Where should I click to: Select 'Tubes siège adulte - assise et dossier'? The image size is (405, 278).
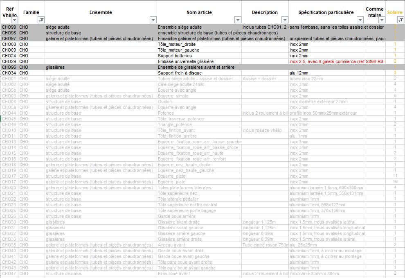tap(199, 79)
